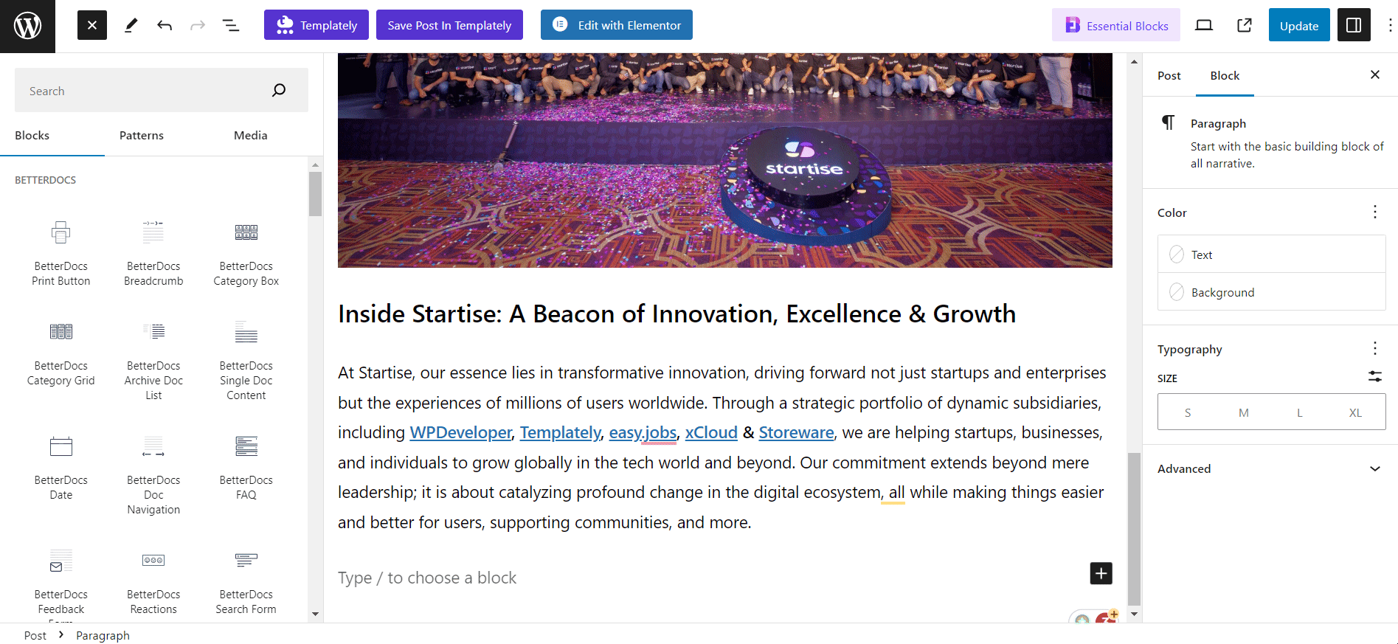Switch to the Post tab
This screenshot has height=644, width=1398.
tap(1169, 76)
